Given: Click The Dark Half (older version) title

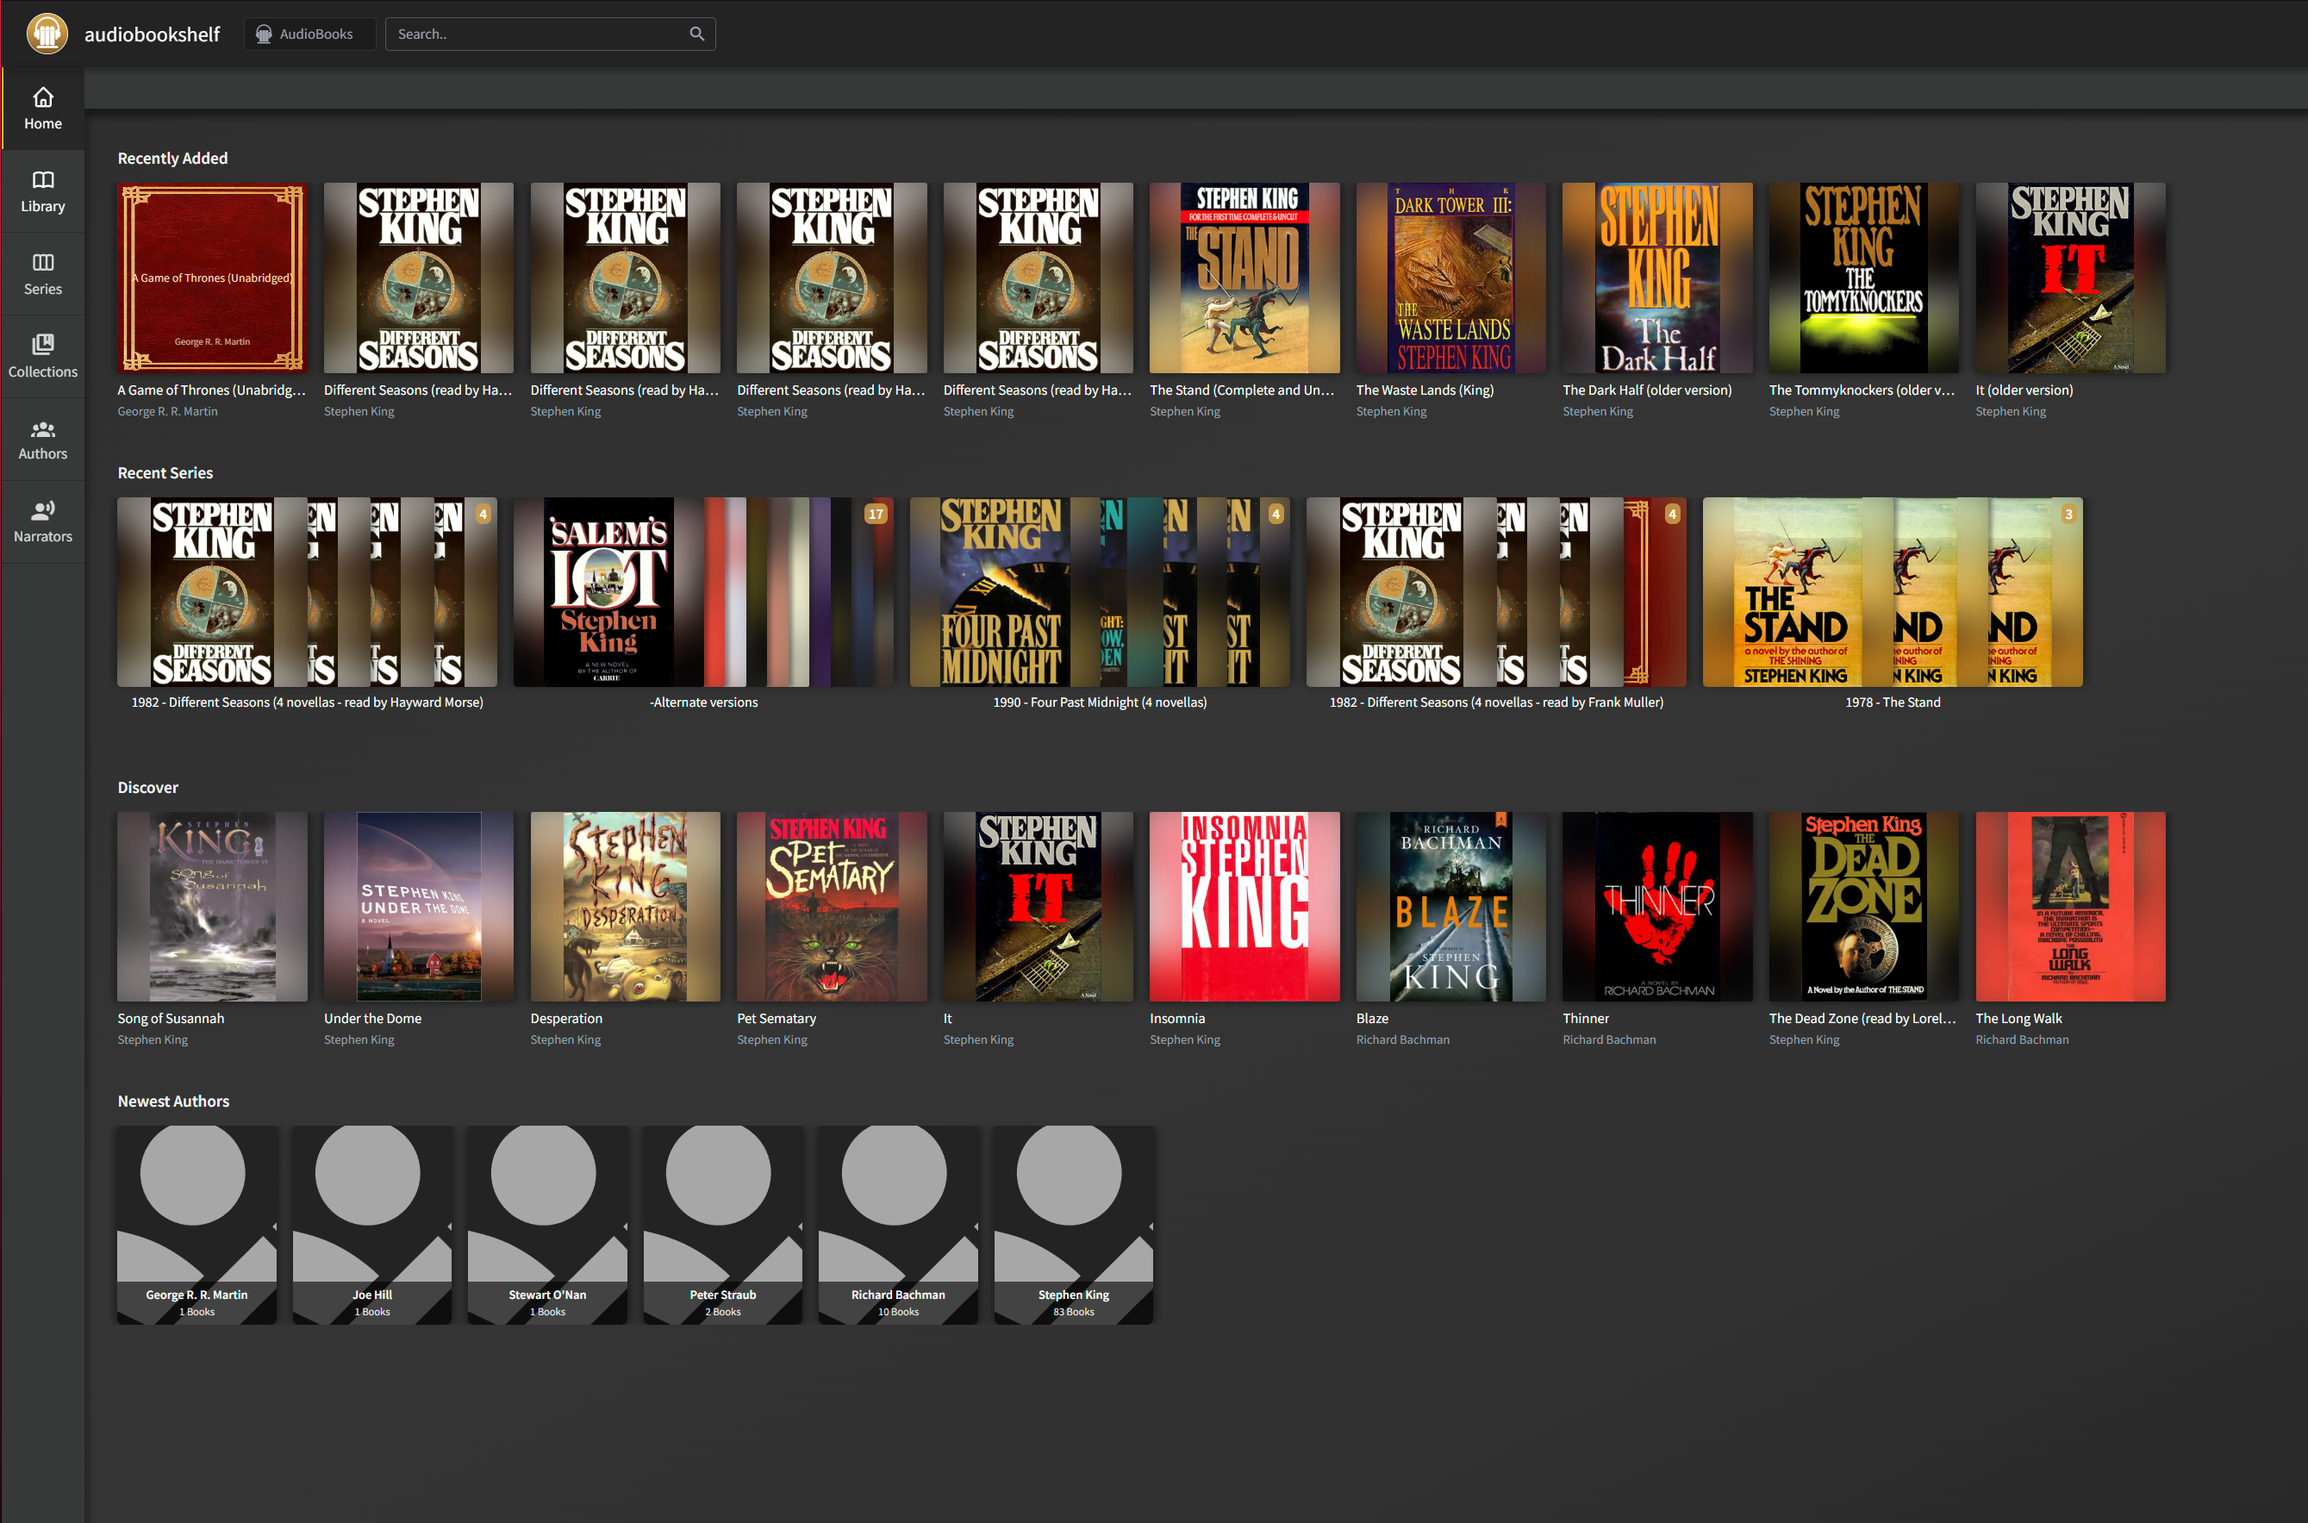Looking at the screenshot, I should [1647, 390].
